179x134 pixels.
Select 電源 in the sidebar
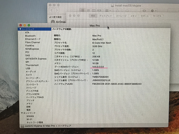click(29, 110)
